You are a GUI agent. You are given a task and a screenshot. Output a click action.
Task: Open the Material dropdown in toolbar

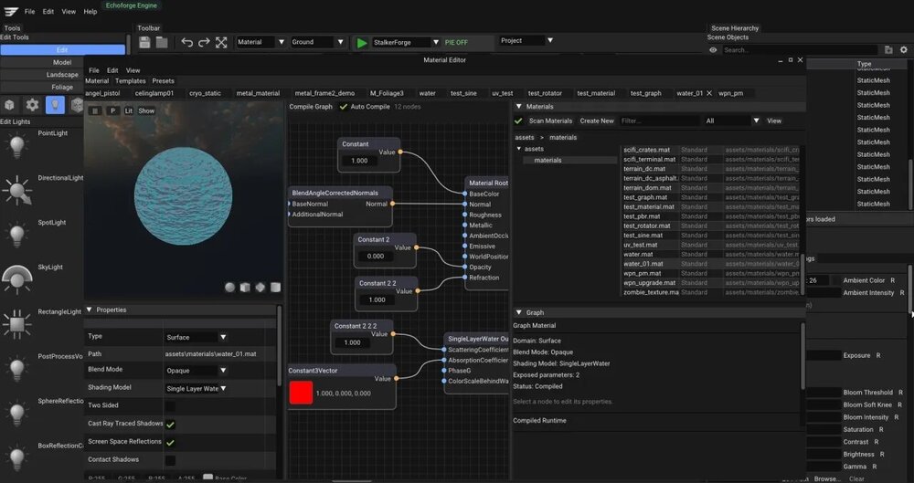click(260, 42)
